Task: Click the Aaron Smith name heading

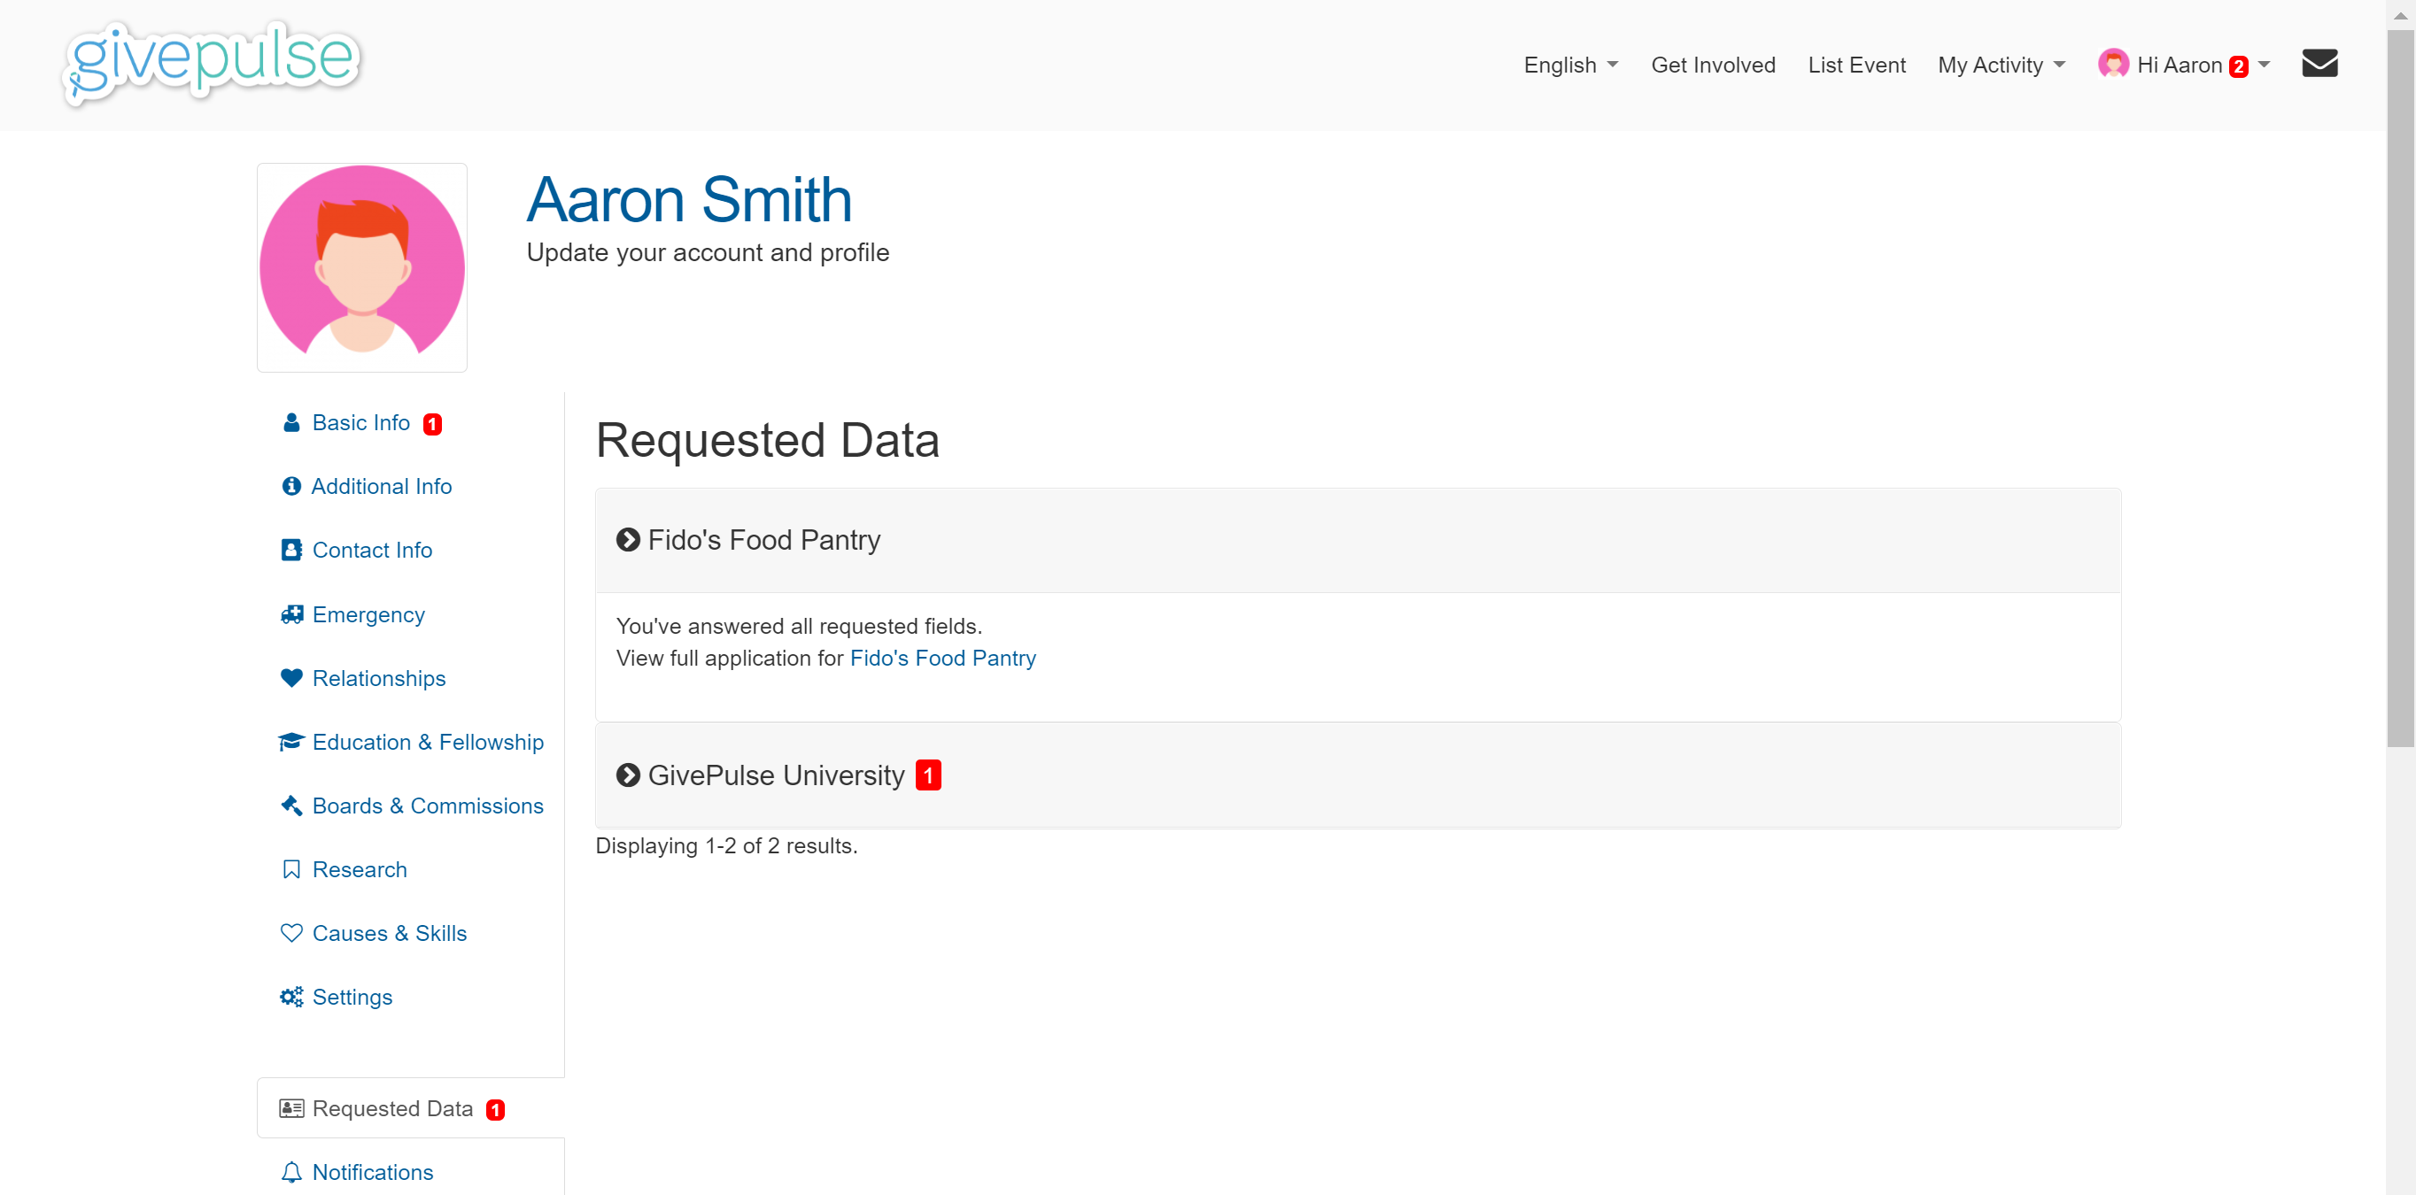Action: (689, 200)
